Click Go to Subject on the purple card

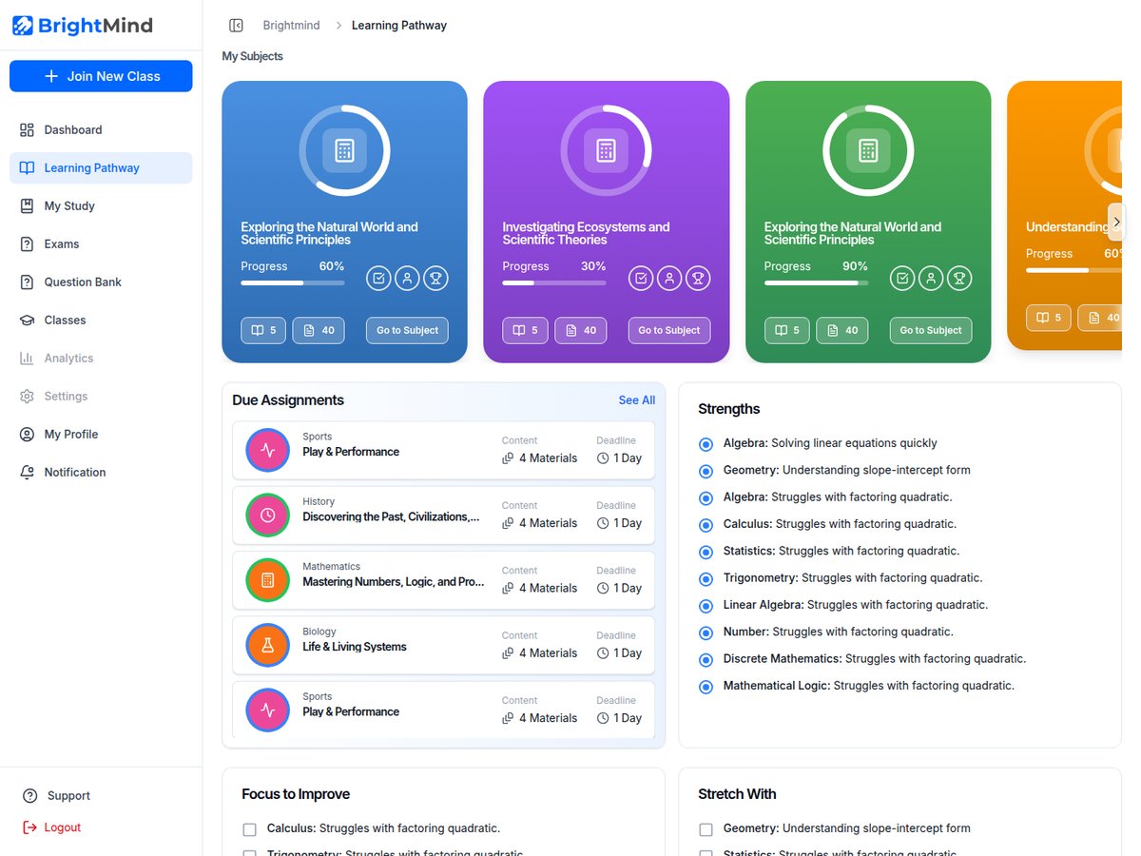point(669,330)
